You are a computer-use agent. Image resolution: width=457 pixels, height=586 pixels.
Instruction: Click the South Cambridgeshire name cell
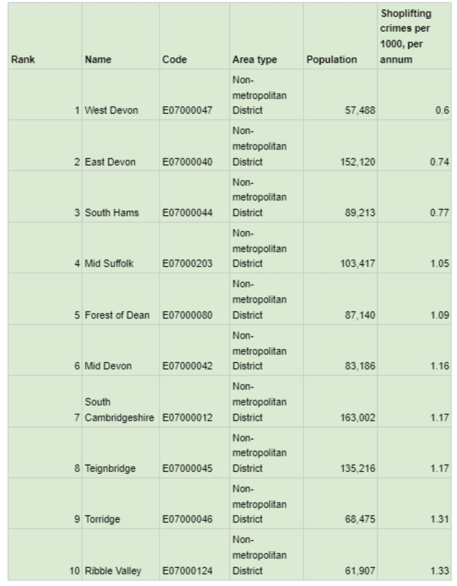pyautogui.click(x=119, y=410)
